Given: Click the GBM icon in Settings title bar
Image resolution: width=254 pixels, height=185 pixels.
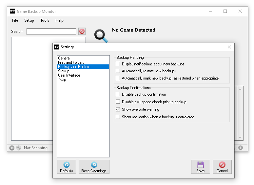Looking at the screenshot, I should pyautogui.click(x=56, y=47).
